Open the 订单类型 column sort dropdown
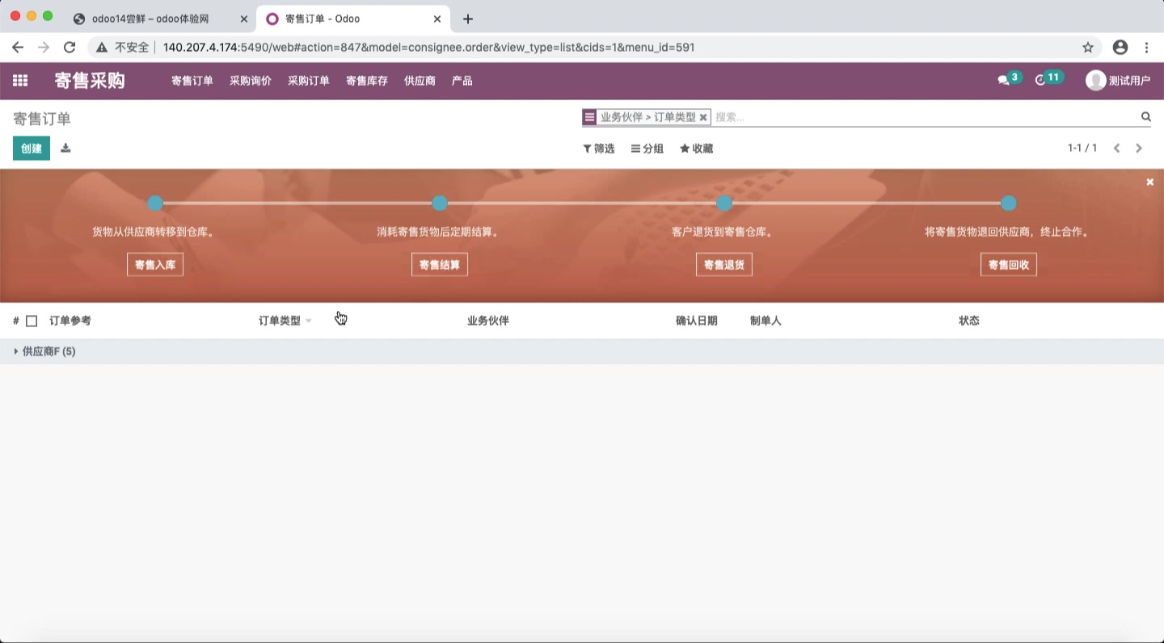Image resolution: width=1164 pixels, height=643 pixels. (x=307, y=321)
